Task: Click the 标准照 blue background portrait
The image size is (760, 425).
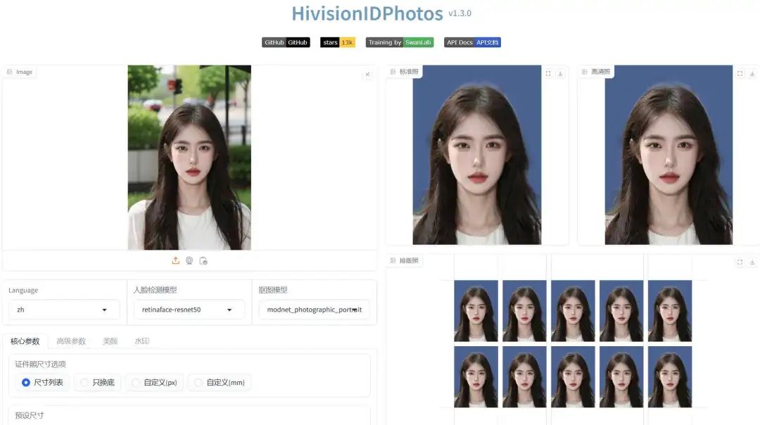Action: click(x=477, y=155)
